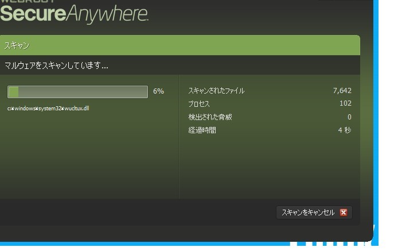The width and height of the screenshot is (394, 251).
Task: Click the プロセス label
Action: 199,104
